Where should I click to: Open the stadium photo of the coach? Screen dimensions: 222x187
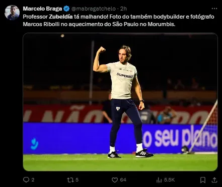(120, 102)
